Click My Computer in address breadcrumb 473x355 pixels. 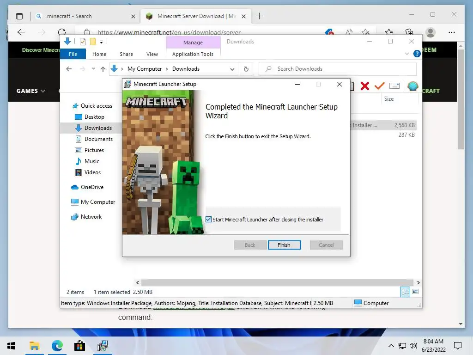pos(145,69)
